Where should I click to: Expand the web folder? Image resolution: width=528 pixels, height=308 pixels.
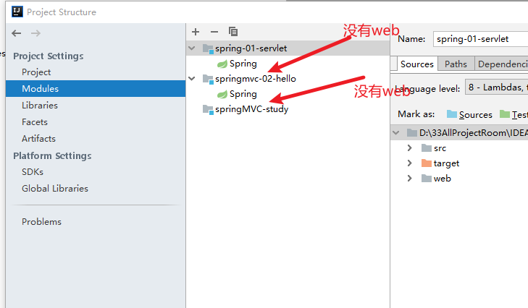click(x=409, y=178)
